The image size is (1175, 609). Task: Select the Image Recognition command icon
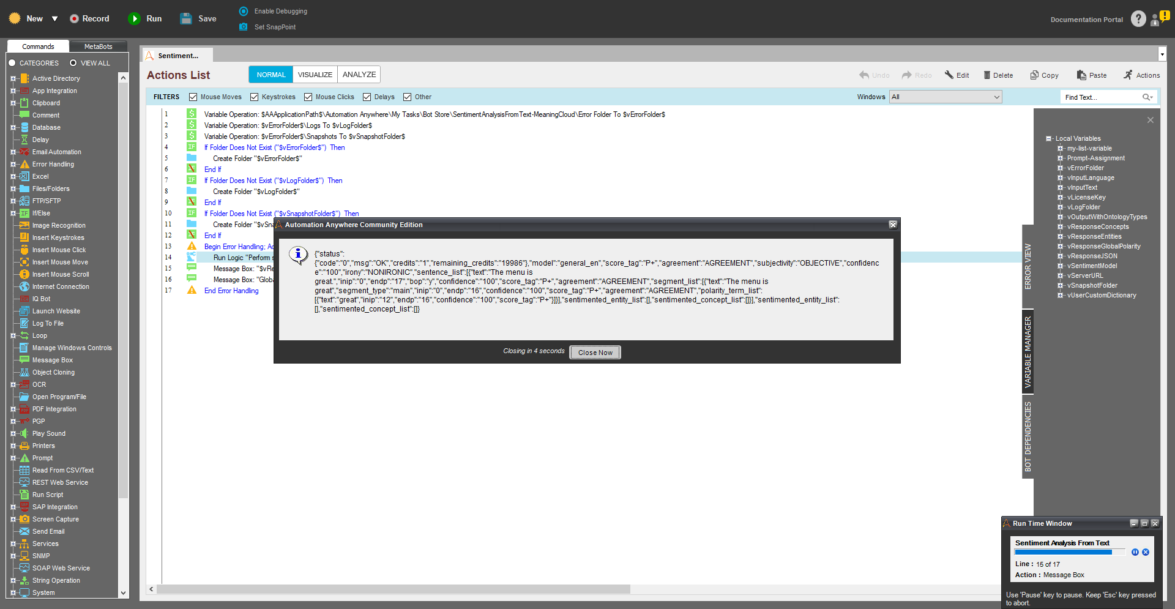point(24,225)
